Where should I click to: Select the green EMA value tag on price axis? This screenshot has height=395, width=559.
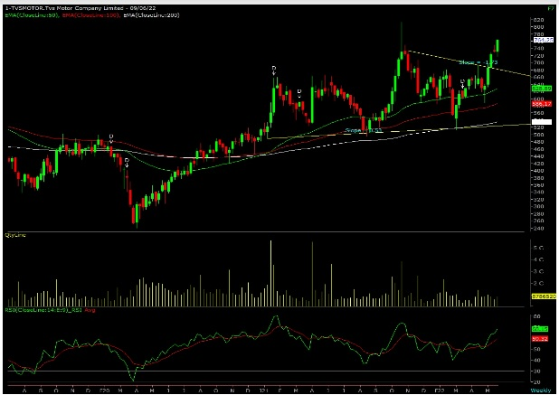point(542,89)
